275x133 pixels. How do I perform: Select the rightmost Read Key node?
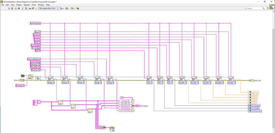click(231, 79)
